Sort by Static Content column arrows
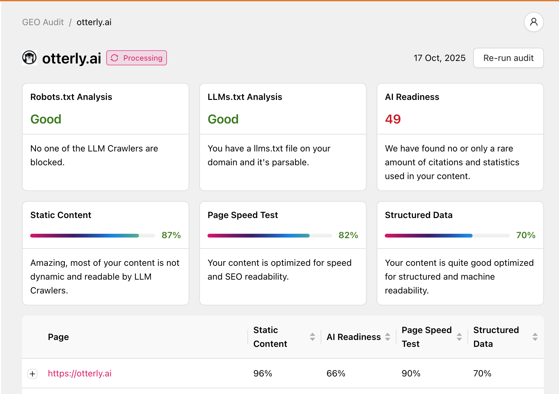The height and width of the screenshot is (394, 559). click(312, 337)
